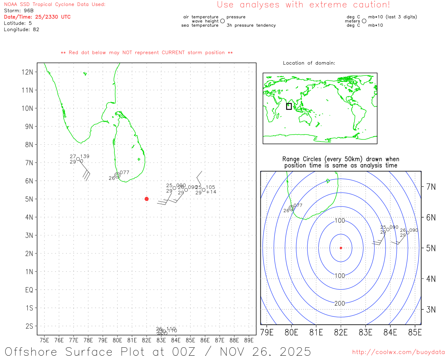Click the red center dot in range circles plot
This screenshot has height=356, width=445.
tap(341, 248)
